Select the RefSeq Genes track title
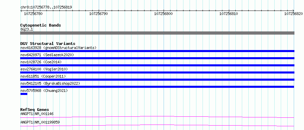This screenshot has width=304, height=130. pyautogui.click(x=35, y=110)
